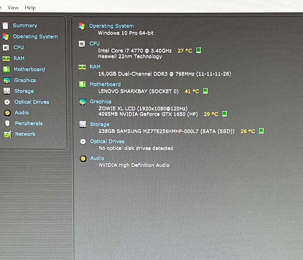Click the Graphics monitor icon in summary pane

83,102
